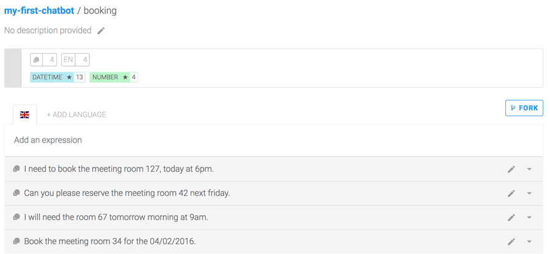Expand the room 34 expression dropdown arrow
This screenshot has width=550, height=254.
click(x=529, y=241)
